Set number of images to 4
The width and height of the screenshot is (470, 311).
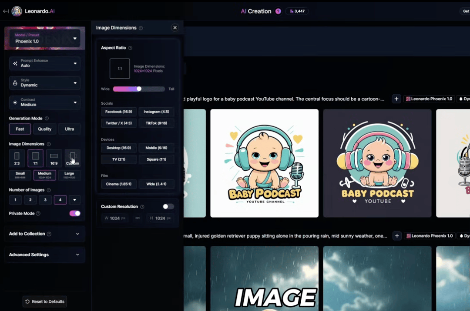[x=60, y=200]
